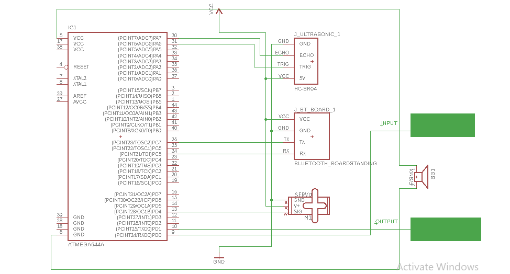The image size is (510, 274).
Task: Click the J_BT_BOARD_1 name label
Action: [x=315, y=109]
